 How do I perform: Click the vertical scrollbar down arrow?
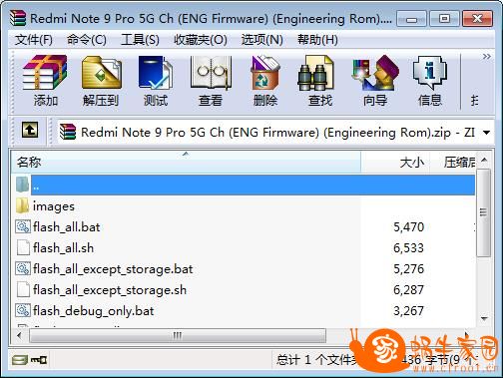pyautogui.click(x=484, y=318)
